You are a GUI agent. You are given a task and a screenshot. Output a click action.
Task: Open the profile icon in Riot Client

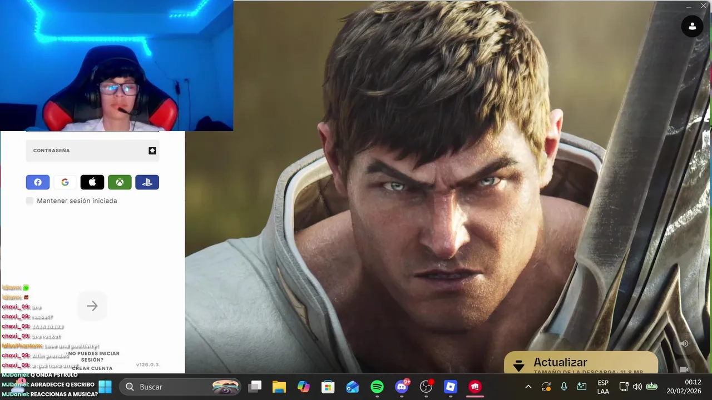[692, 26]
